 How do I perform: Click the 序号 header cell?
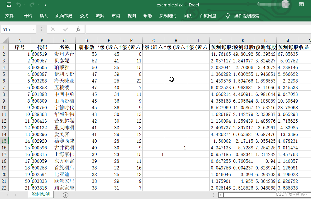[x=20, y=47]
